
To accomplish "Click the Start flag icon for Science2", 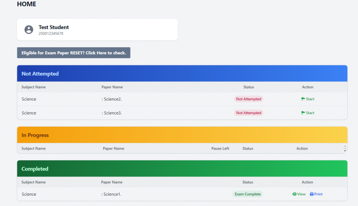I will [303, 99].
